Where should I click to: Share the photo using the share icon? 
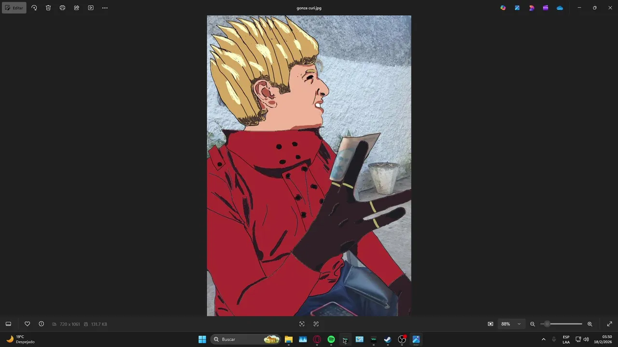(x=76, y=8)
